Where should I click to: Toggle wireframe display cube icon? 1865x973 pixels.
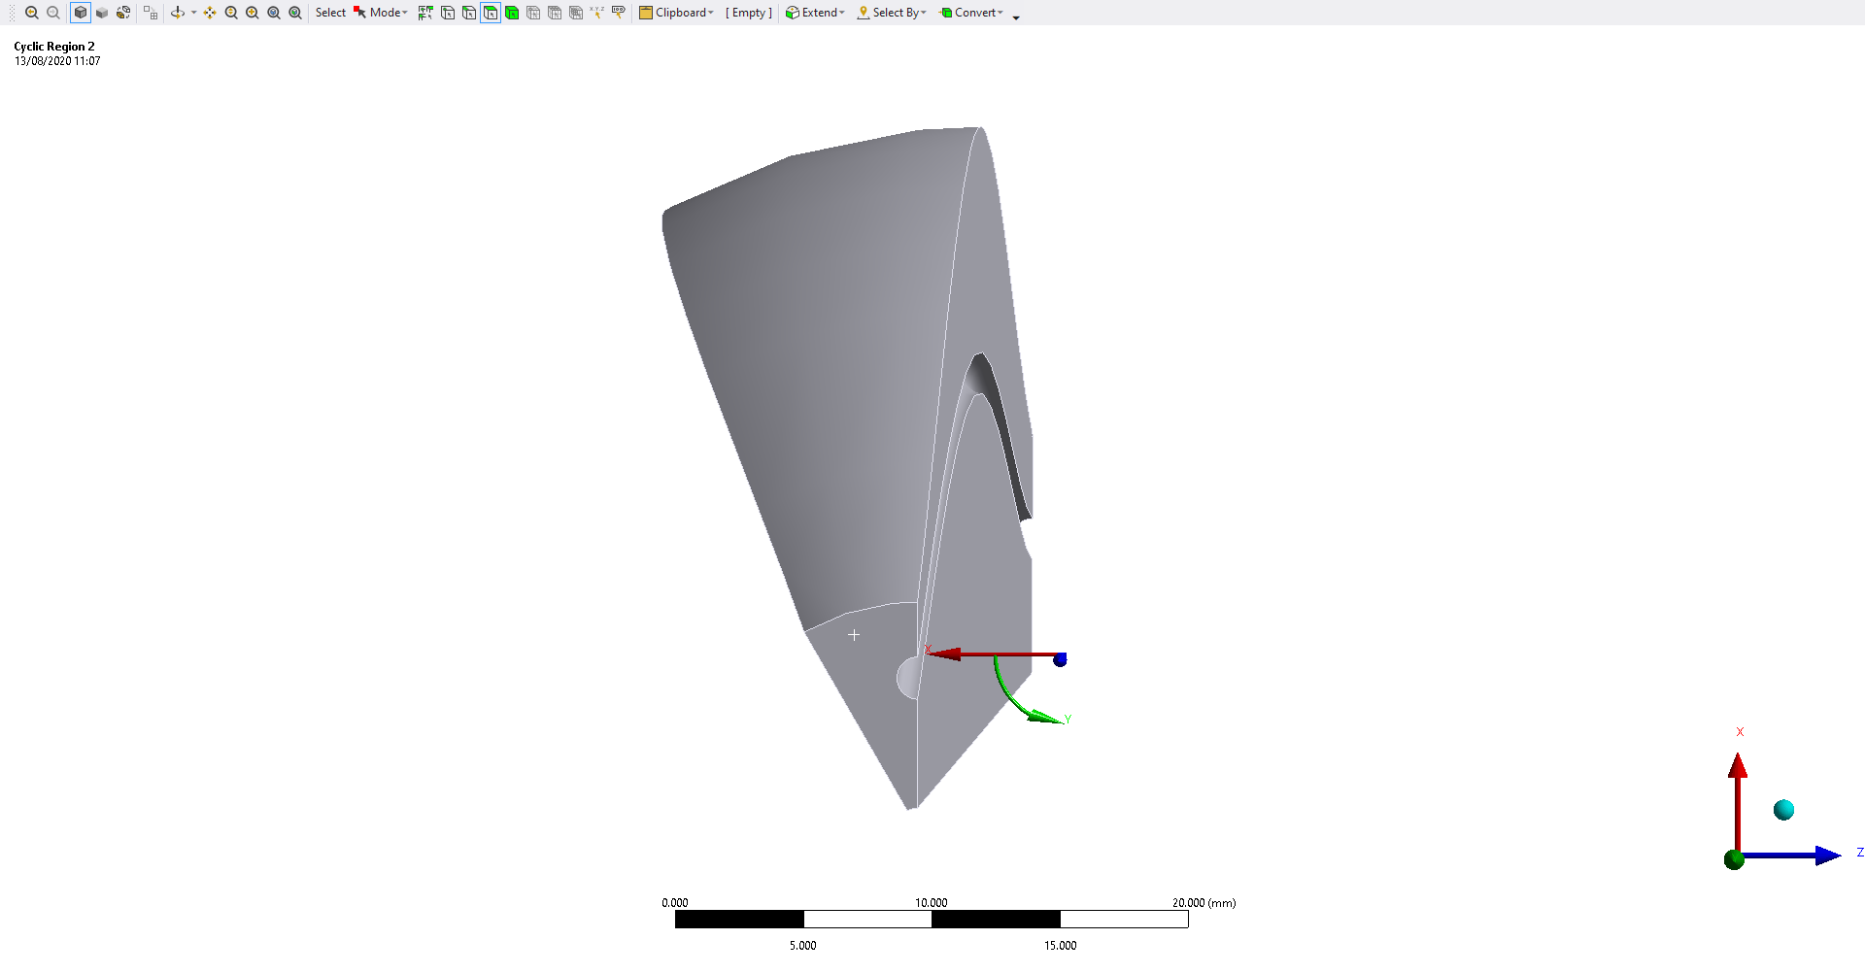(123, 13)
